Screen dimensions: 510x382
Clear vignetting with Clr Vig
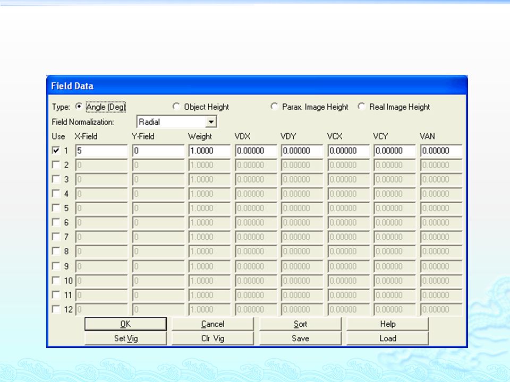click(x=212, y=338)
